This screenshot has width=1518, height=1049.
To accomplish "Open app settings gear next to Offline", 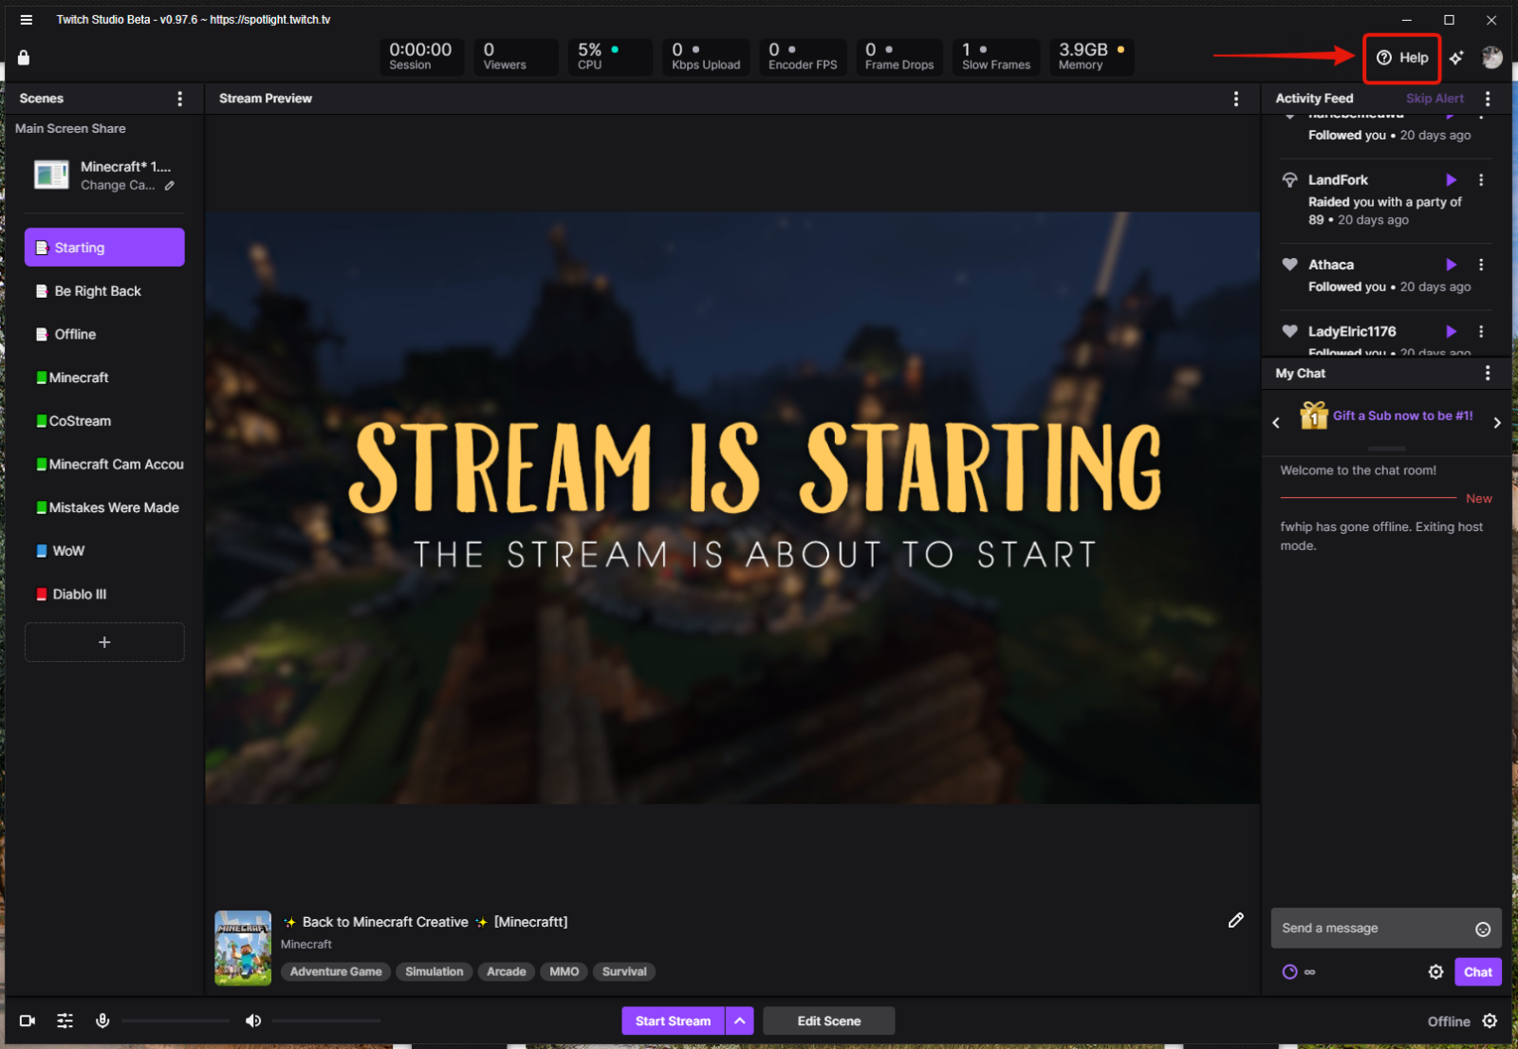I will click(x=1490, y=1021).
